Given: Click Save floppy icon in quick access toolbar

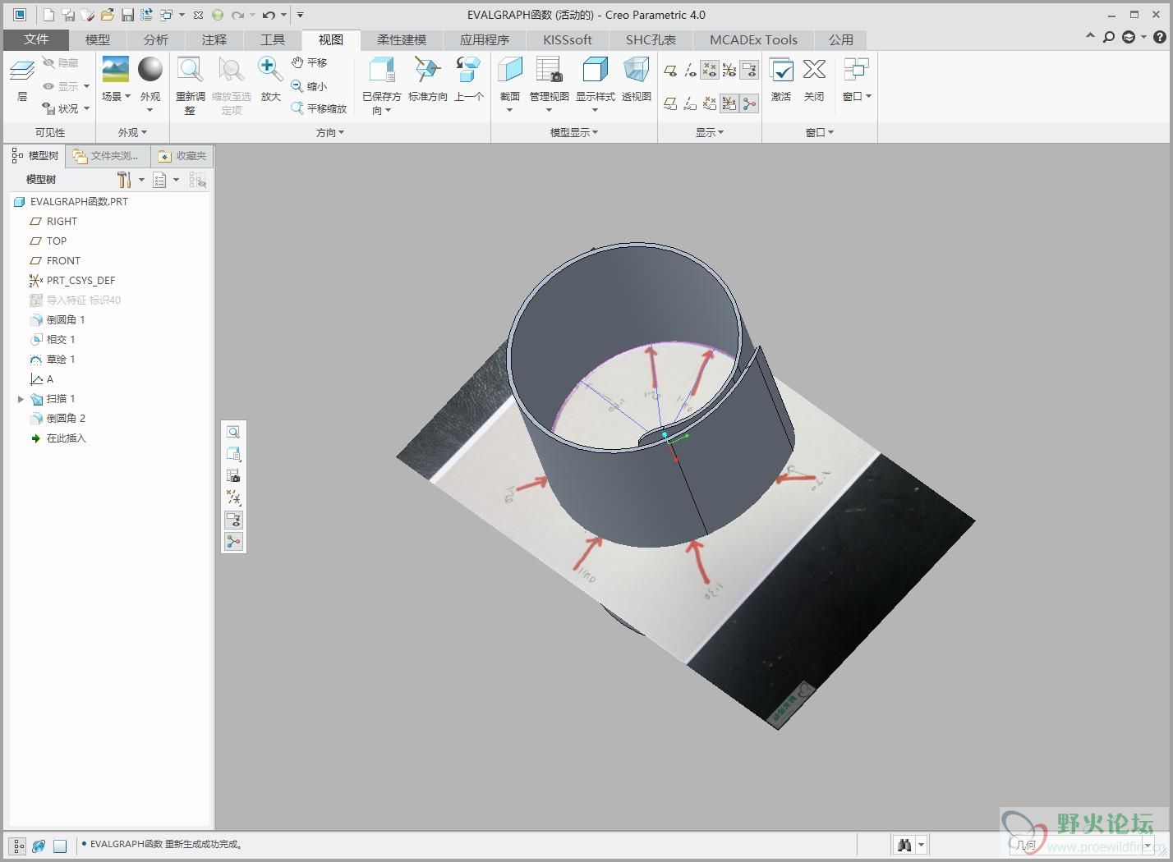Looking at the screenshot, I should (127, 15).
